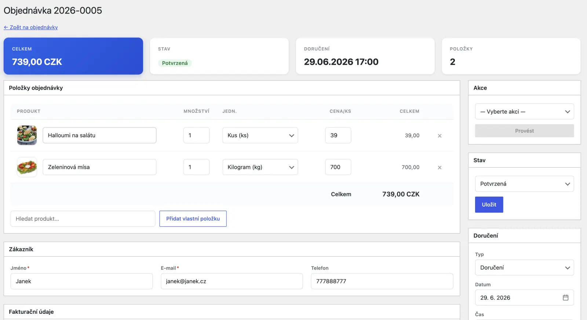
Task: Open the Potvrzená status dropdown
Action: (524, 184)
